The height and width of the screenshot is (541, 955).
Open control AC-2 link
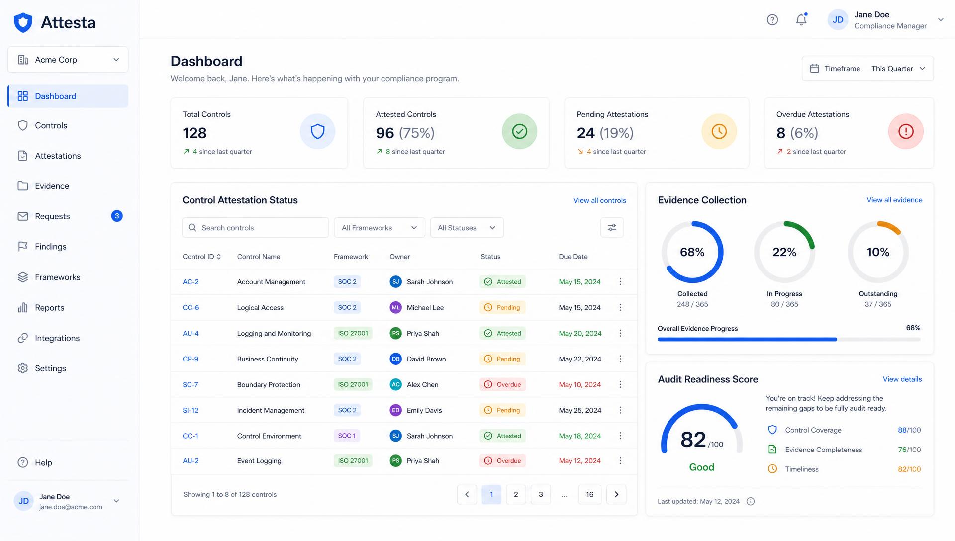(191, 282)
